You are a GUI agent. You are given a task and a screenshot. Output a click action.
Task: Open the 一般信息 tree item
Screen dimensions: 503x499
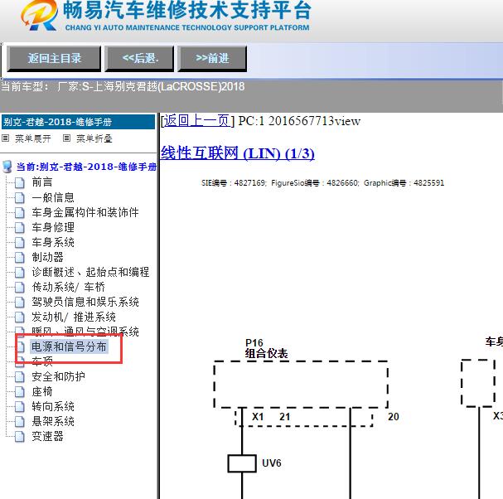point(53,197)
